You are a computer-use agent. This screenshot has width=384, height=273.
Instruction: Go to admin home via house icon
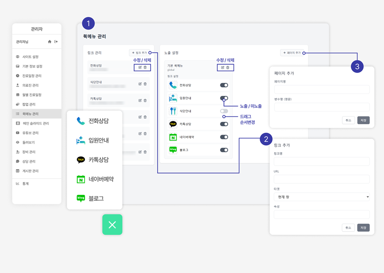[x=50, y=42]
